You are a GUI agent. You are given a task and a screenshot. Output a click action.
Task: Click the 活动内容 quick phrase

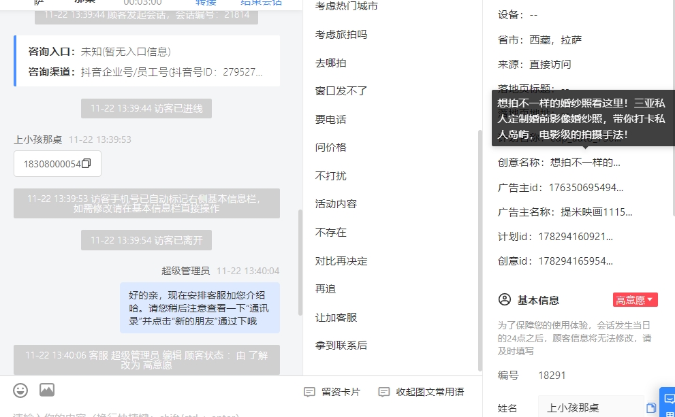[336, 204]
